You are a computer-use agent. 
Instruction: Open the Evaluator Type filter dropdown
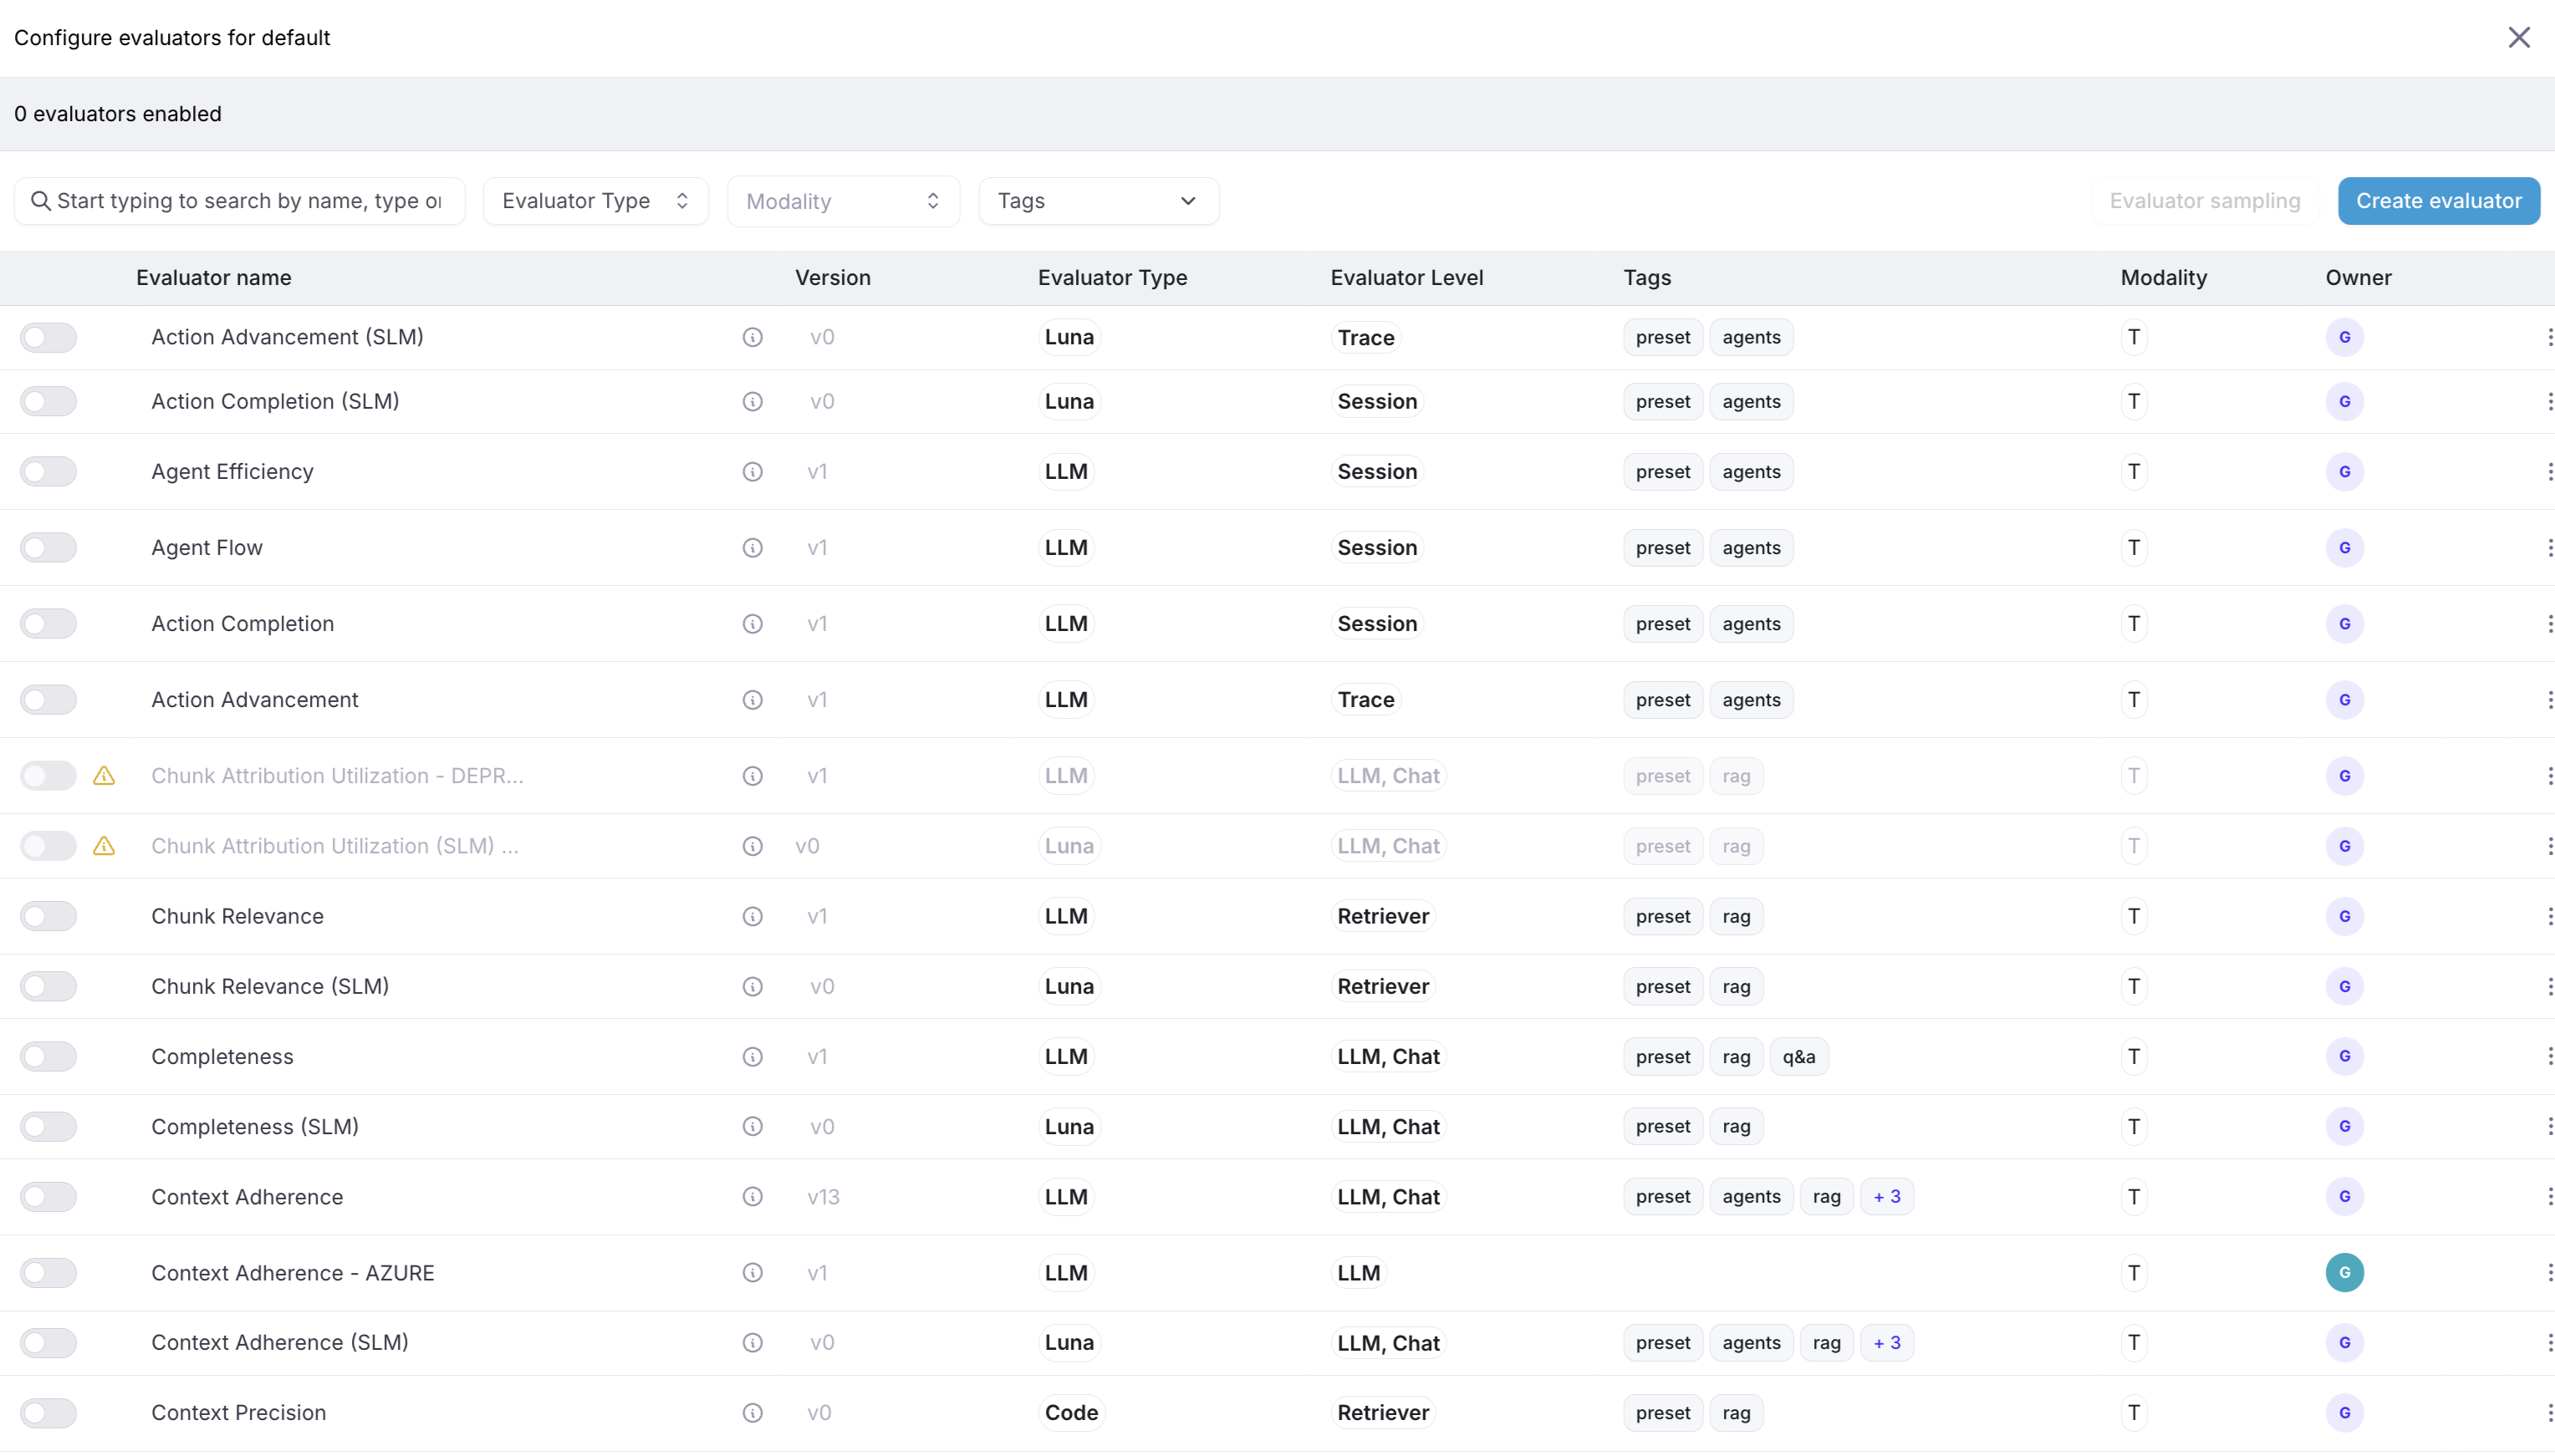click(595, 201)
